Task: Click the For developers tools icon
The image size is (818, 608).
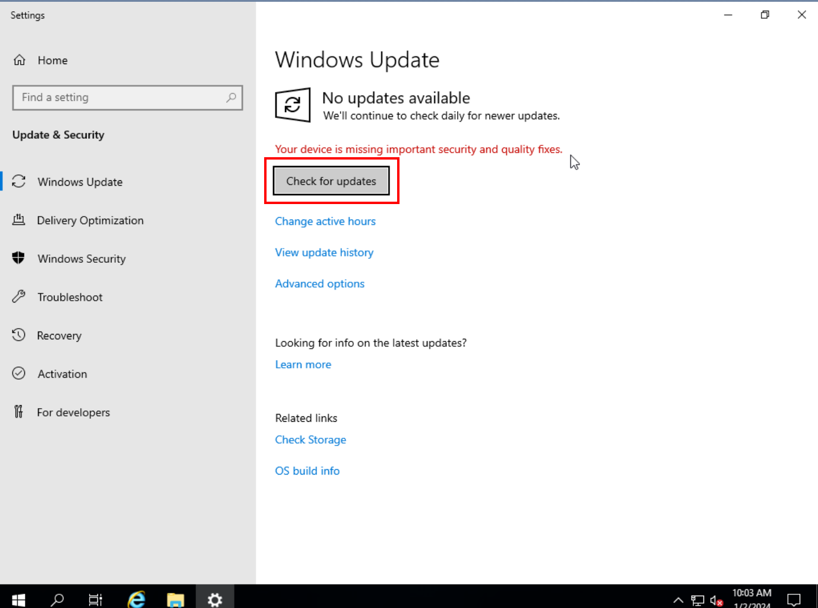Action: pos(19,412)
